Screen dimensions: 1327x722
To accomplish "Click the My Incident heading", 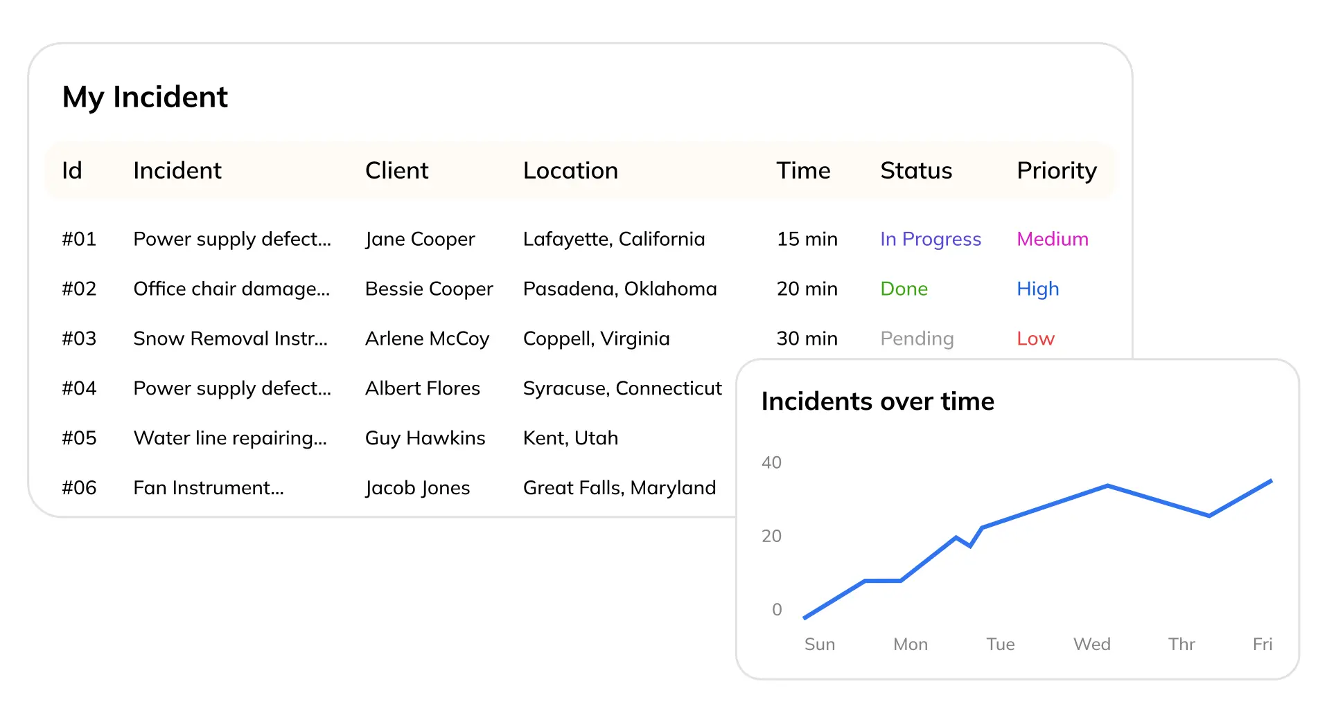I will tap(145, 98).
